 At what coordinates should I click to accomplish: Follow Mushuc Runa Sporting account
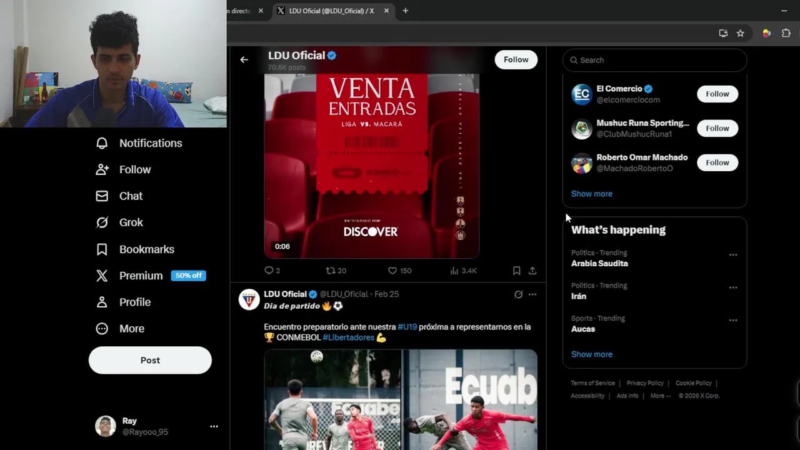coord(717,128)
